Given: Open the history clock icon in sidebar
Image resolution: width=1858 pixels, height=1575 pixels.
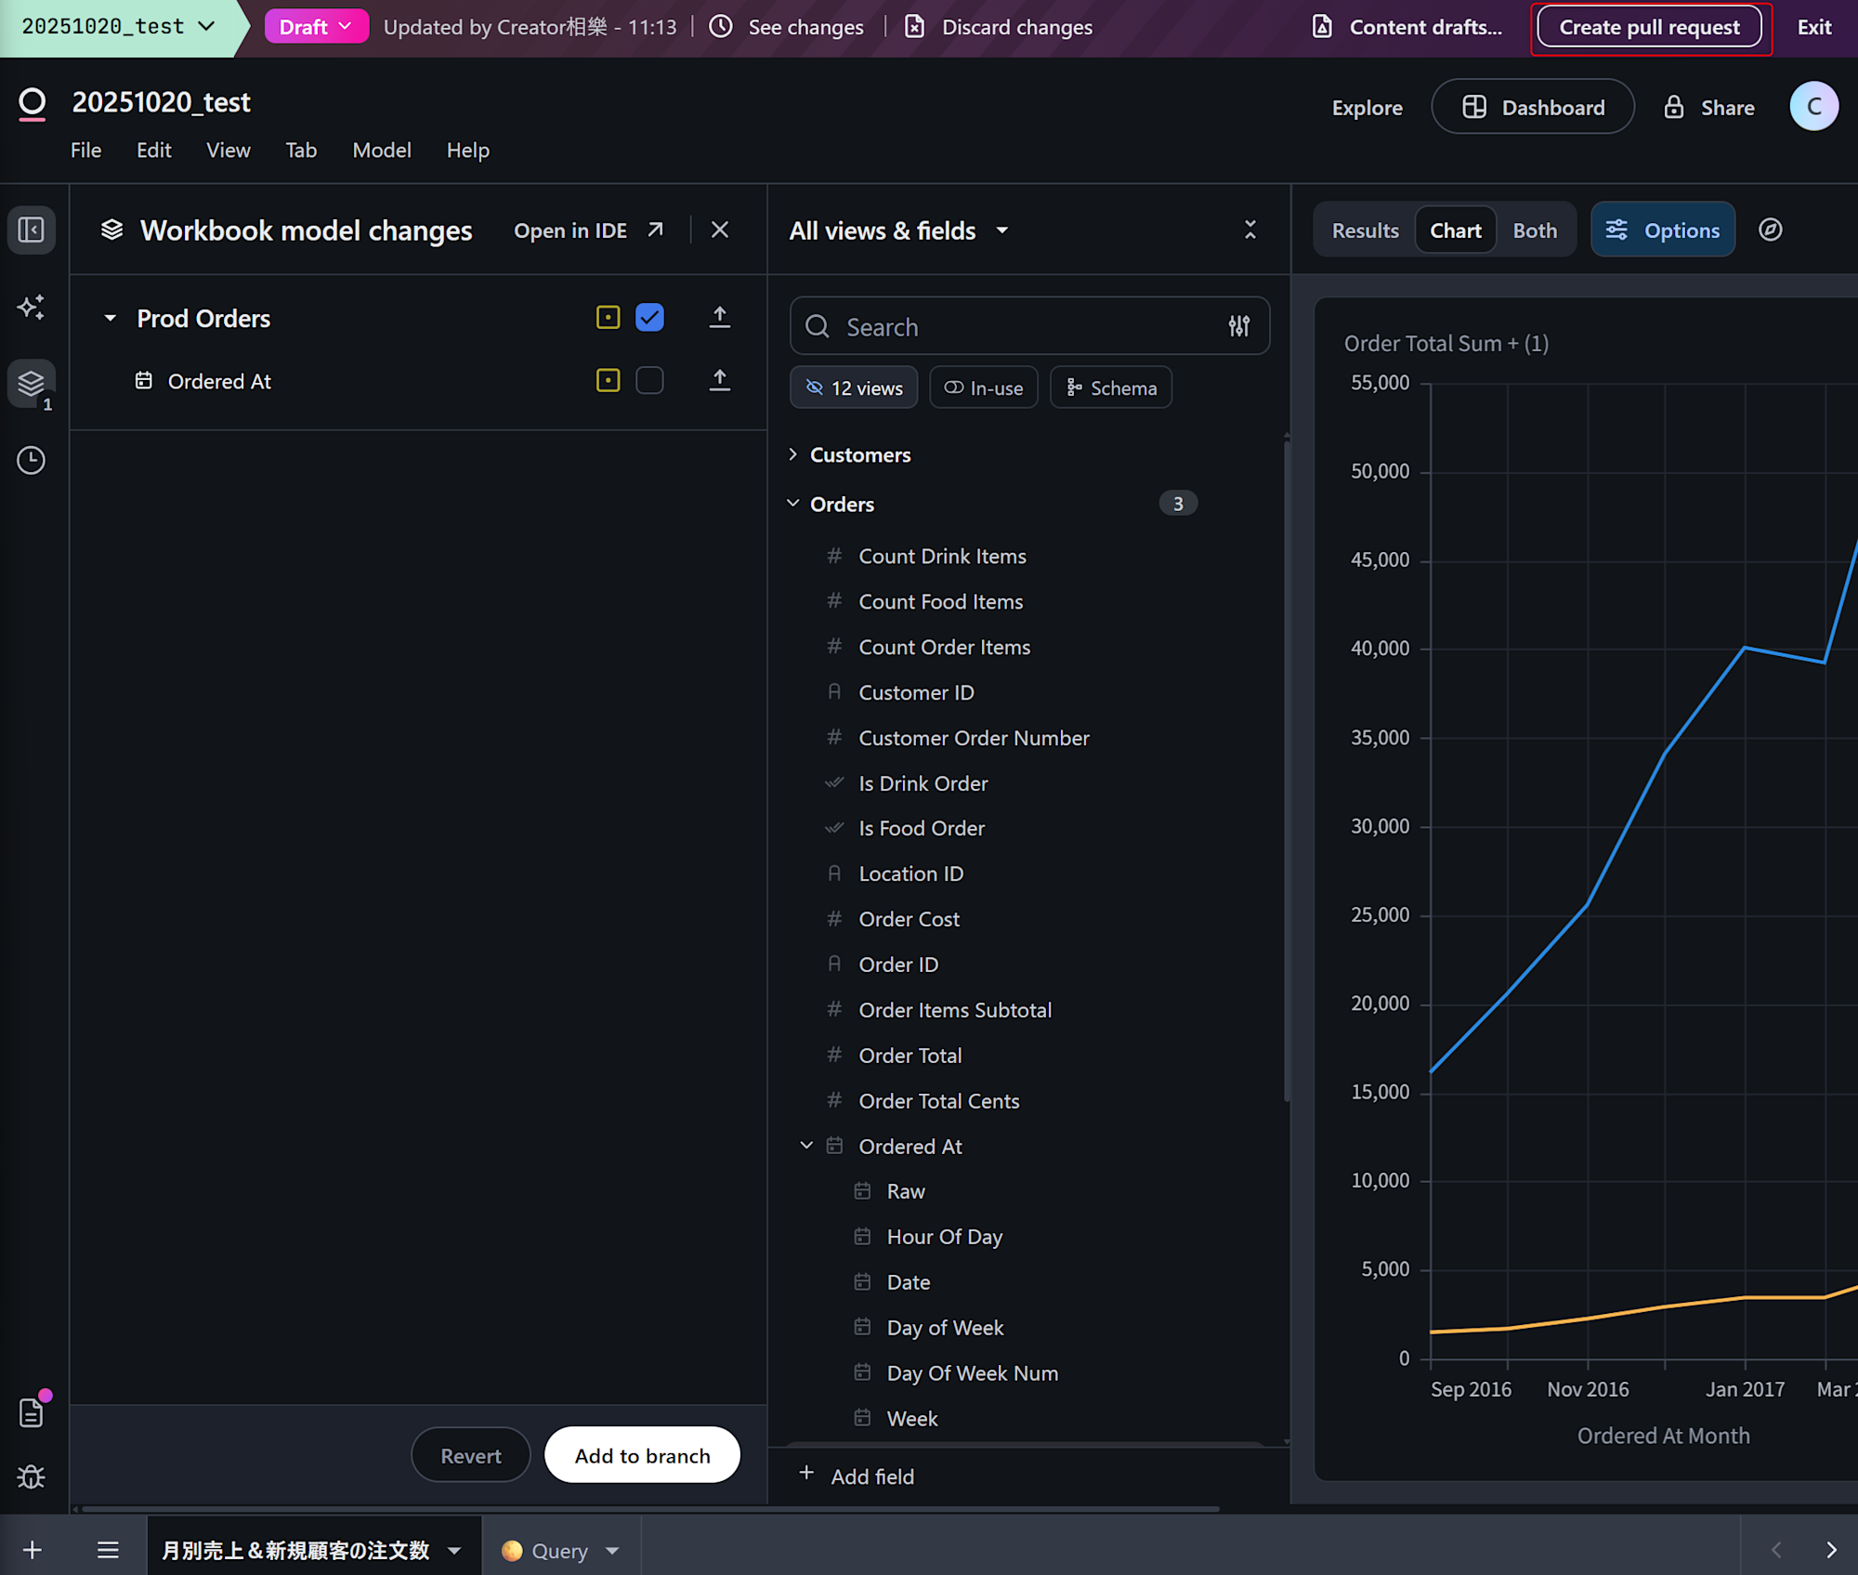Looking at the screenshot, I should coord(31,460).
